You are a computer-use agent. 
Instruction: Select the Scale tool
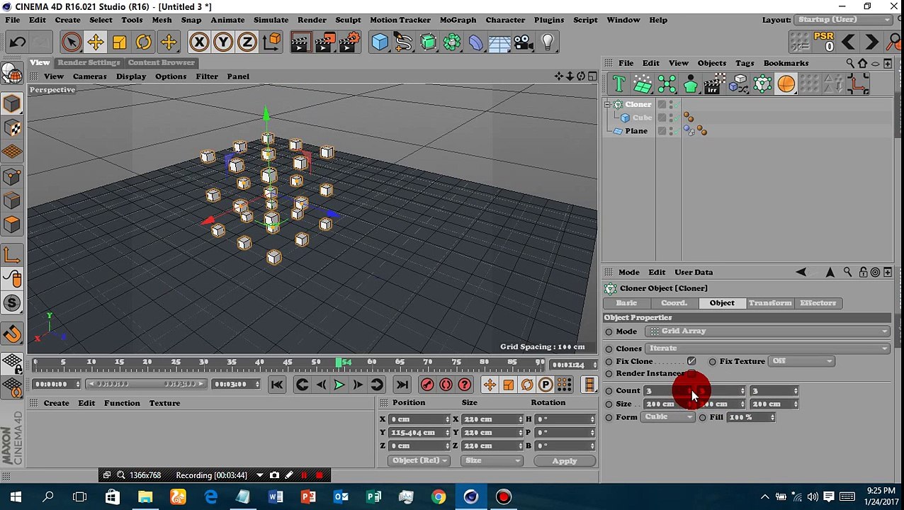click(119, 42)
